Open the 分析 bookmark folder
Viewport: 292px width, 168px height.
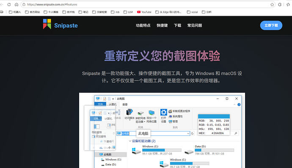207,12
